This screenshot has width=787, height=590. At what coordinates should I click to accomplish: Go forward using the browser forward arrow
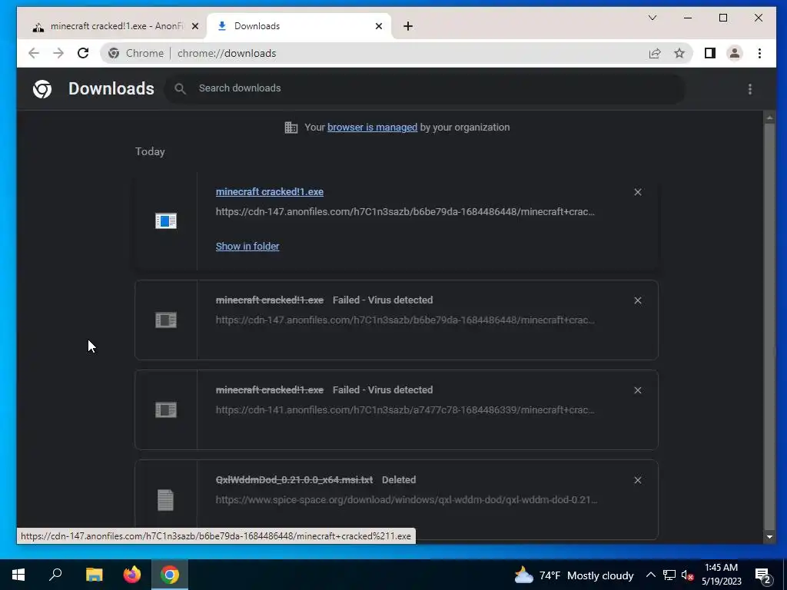tap(58, 53)
